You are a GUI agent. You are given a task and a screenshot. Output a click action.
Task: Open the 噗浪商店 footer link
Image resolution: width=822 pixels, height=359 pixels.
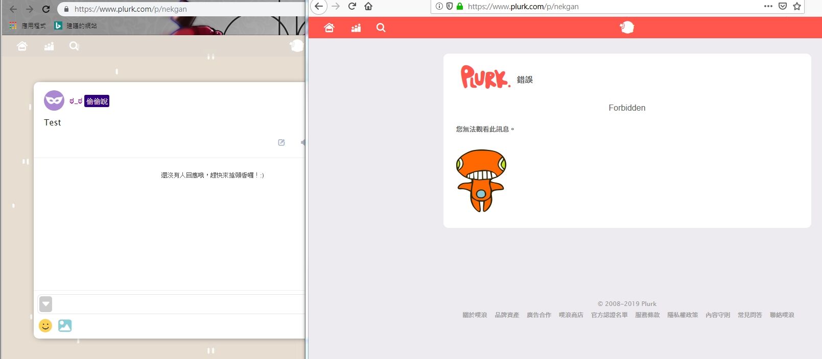click(x=571, y=315)
